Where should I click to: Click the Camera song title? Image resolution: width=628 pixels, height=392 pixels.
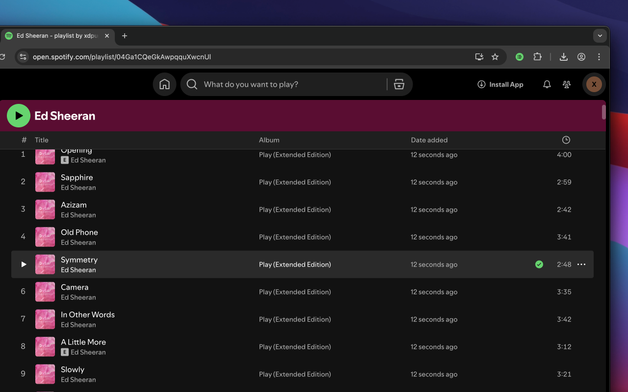pyautogui.click(x=75, y=287)
